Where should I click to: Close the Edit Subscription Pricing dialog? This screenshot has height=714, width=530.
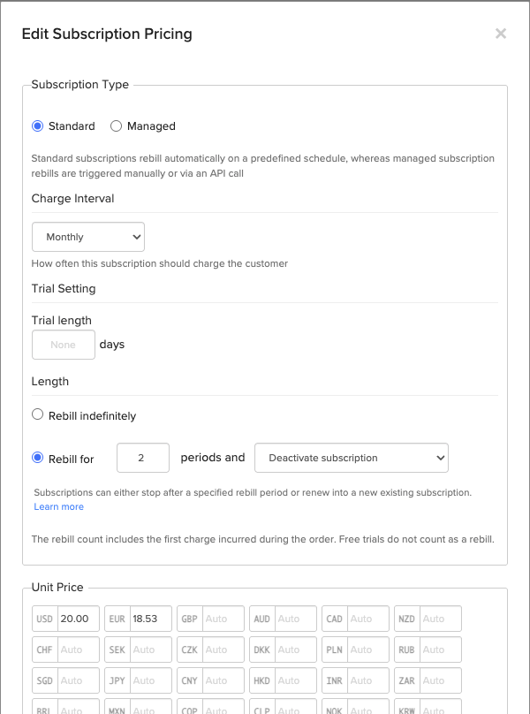point(500,34)
